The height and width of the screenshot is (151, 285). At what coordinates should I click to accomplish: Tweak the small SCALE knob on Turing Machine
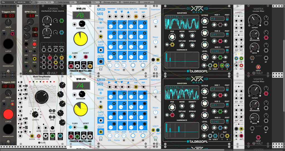point(52,128)
